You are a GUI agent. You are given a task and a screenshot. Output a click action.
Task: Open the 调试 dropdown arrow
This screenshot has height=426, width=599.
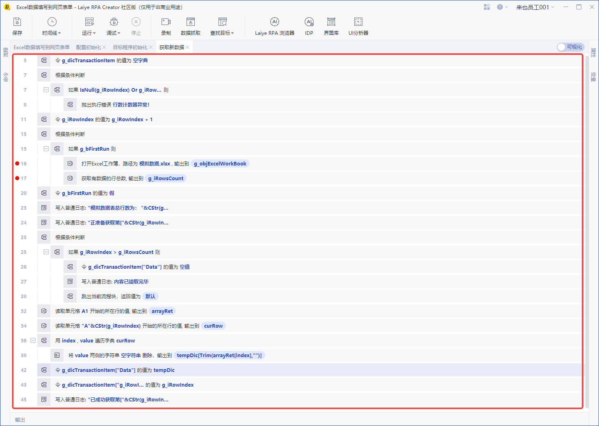[119, 33]
